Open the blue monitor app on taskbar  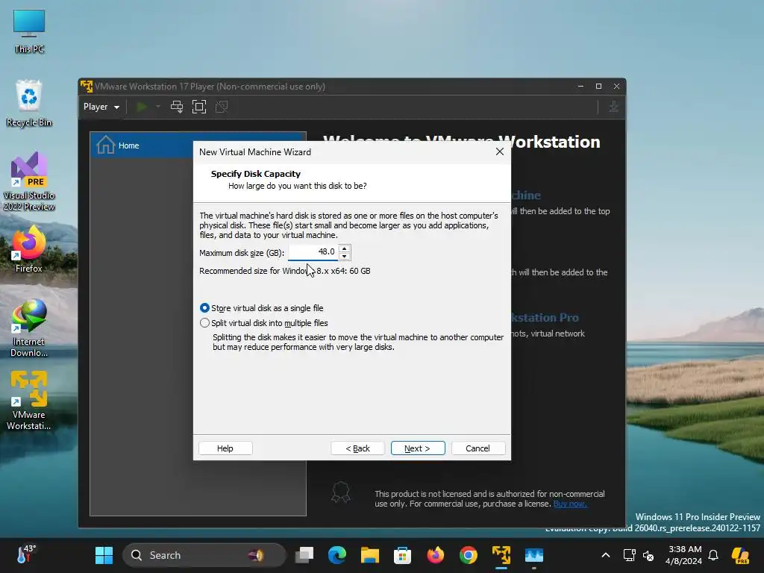pos(534,555)
